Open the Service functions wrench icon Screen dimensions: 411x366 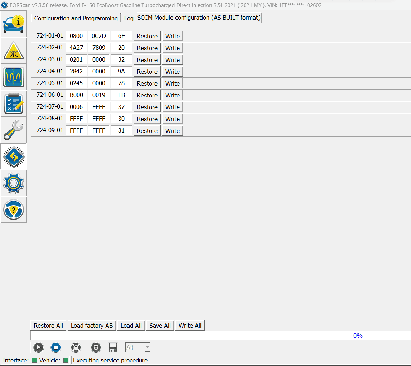point(14,130)
